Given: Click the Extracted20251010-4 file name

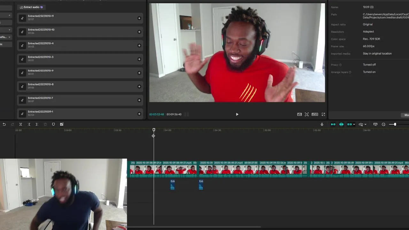Looking at the screenshot, I should coord(41,43).
